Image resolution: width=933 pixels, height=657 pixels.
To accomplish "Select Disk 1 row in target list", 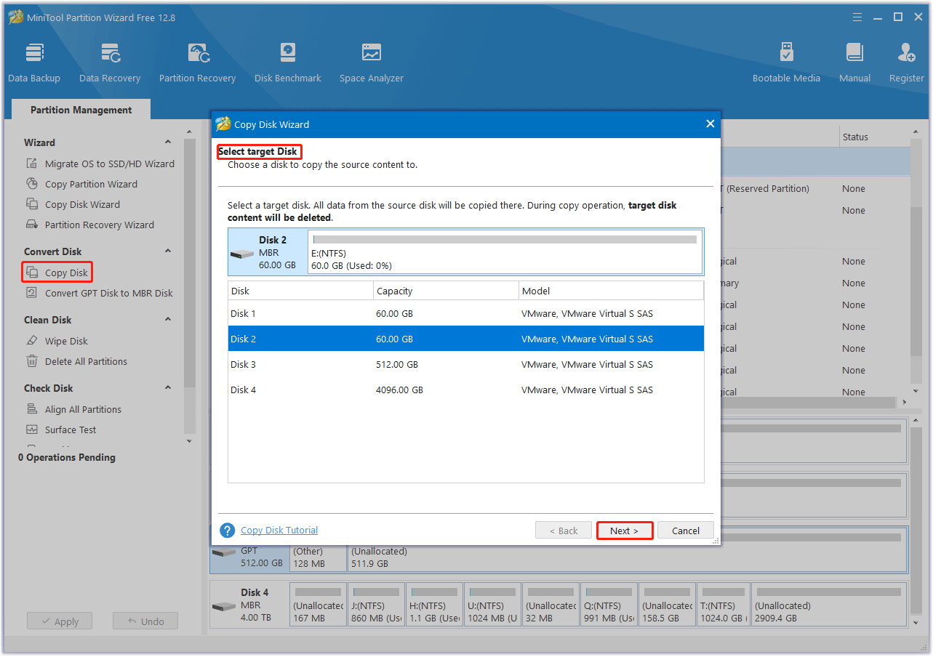I will (x=465, y=313).
